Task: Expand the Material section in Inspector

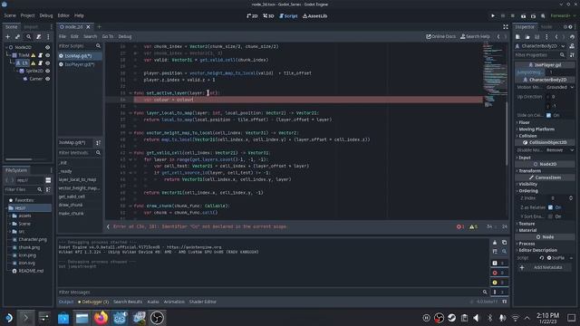Action: [527, 230]
